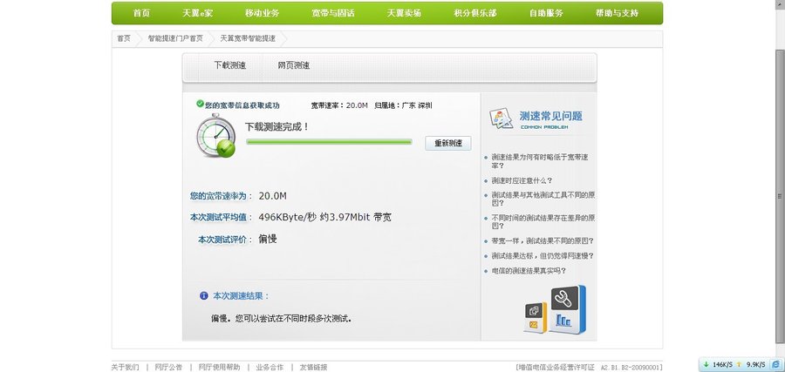This screenshot has height=372, width=785.
Task: Click the green checkmark success icon
Action: pyautogui.click(x=201, y=104)
